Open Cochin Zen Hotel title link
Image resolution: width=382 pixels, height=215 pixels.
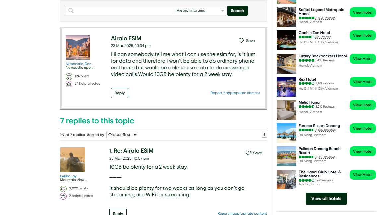coord(314,32)
